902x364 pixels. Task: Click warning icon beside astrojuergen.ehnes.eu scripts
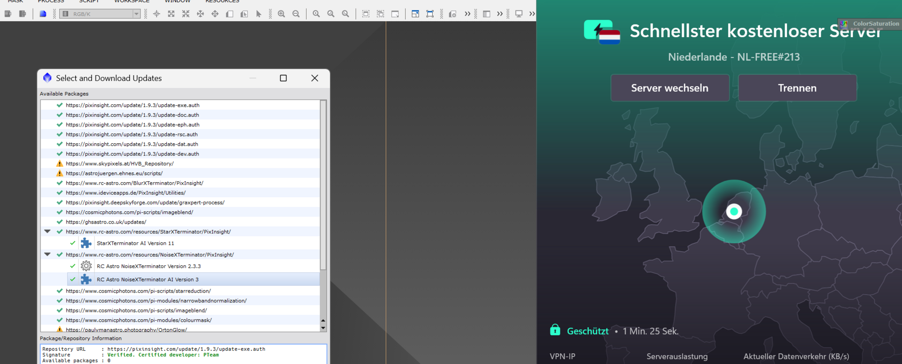click(x=60, y=173)
